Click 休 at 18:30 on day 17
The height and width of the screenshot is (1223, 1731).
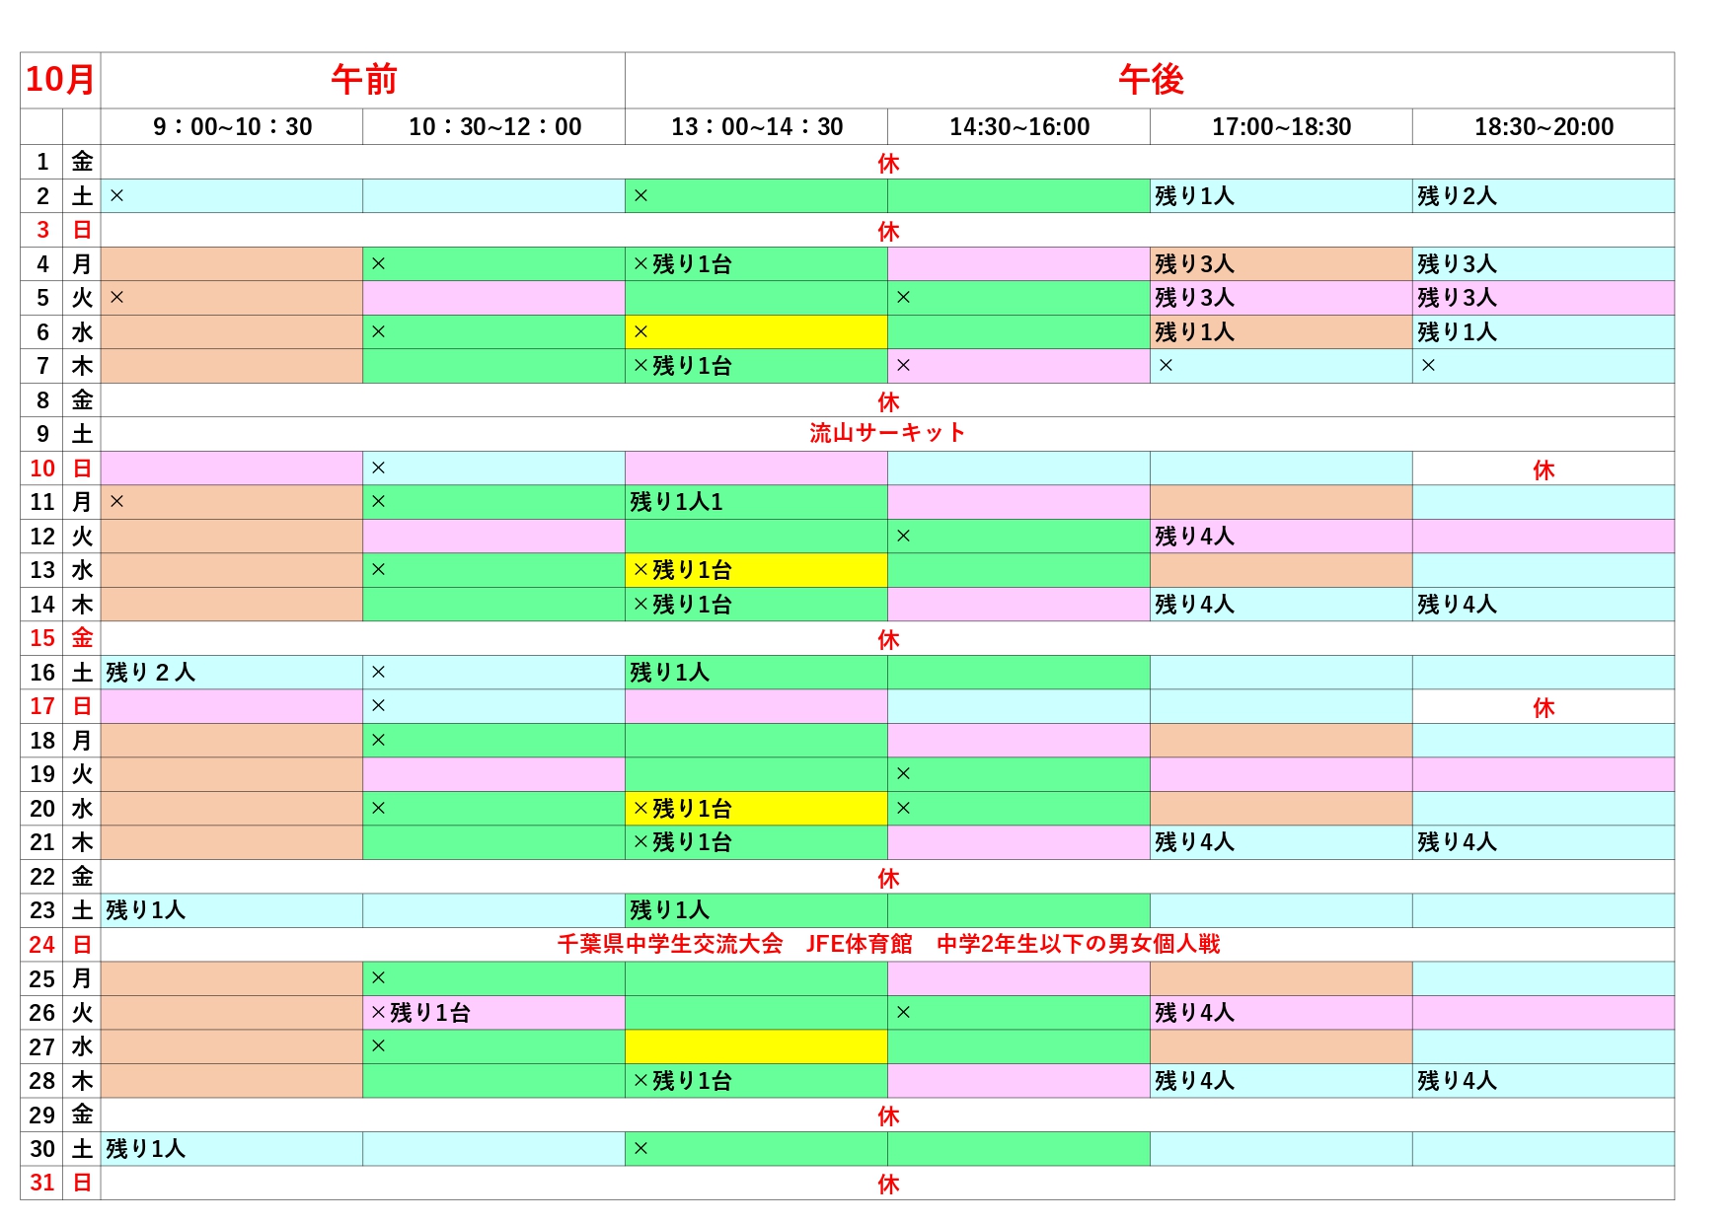(x=1543, y=708)
